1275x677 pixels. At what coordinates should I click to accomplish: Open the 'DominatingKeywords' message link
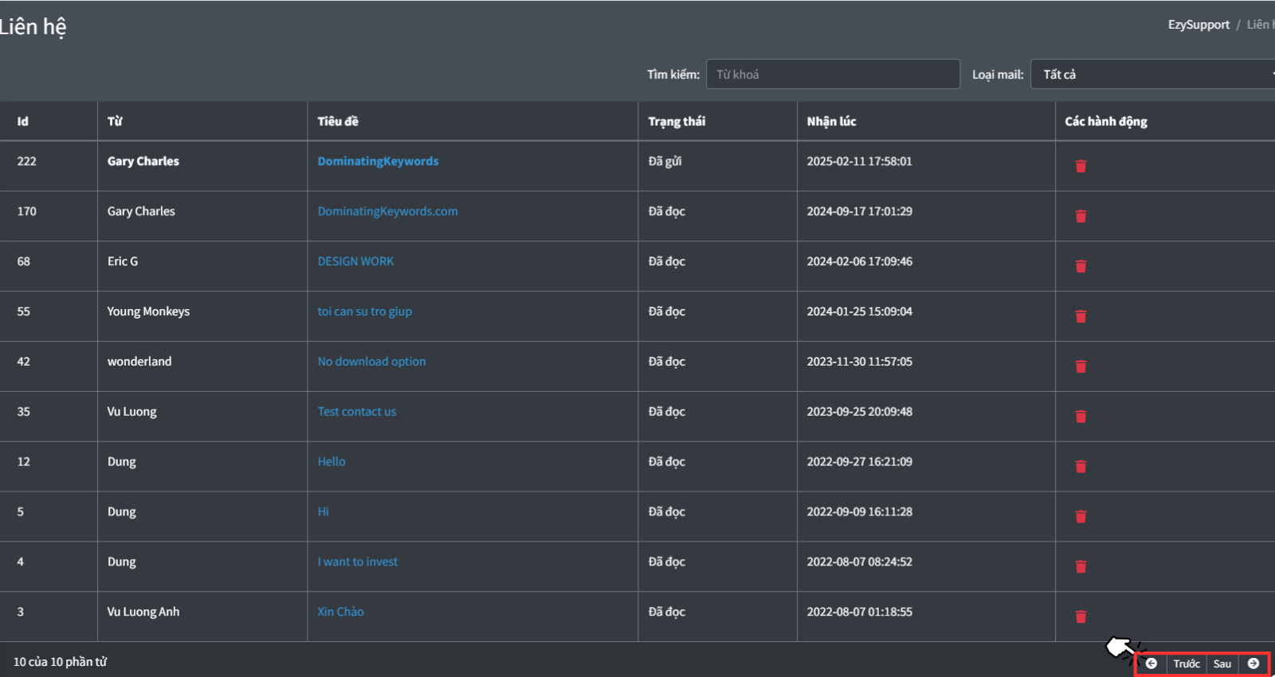(378, 161)
